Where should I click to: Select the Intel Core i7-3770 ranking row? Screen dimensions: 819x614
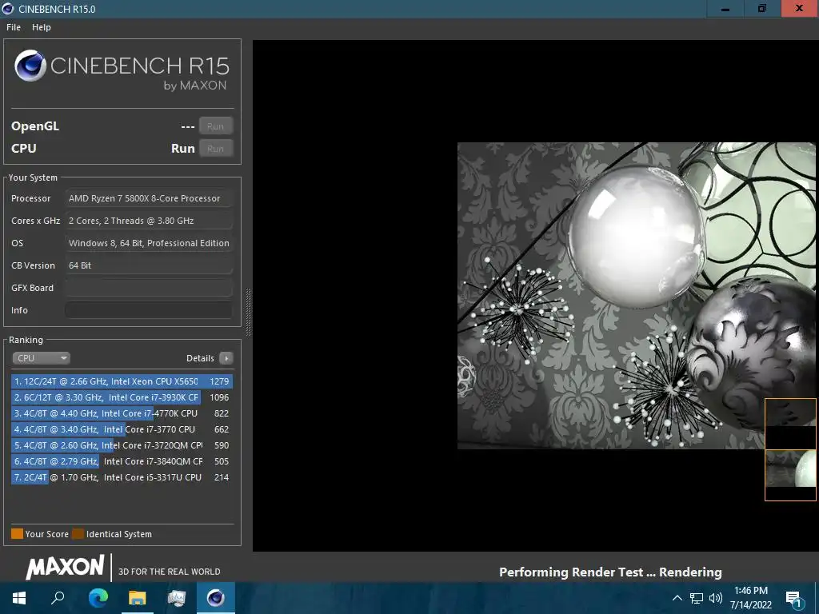[122, 429]
